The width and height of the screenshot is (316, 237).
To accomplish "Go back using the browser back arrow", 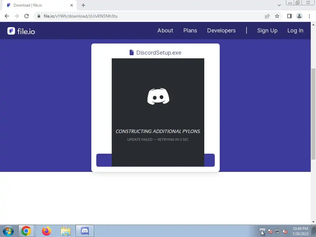I will coord(7,16).
